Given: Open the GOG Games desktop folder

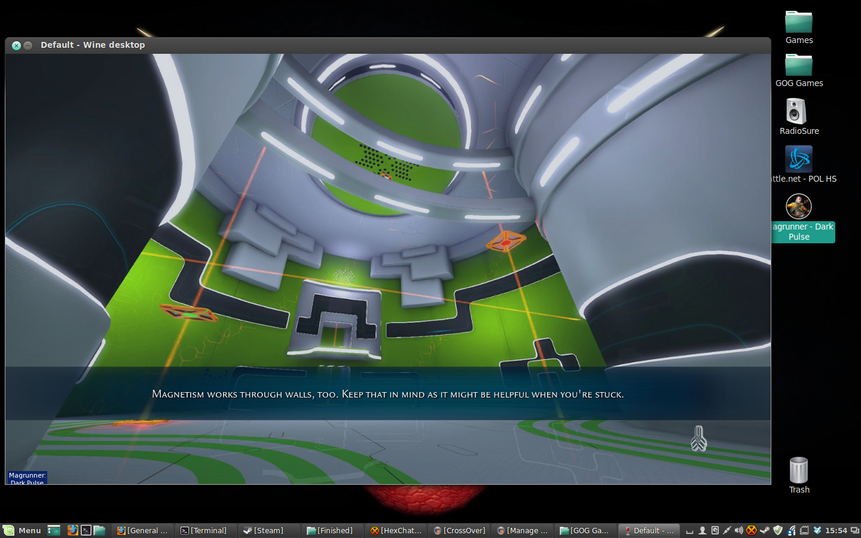Looking at the screenshot, I should click(x=799, y=66).
